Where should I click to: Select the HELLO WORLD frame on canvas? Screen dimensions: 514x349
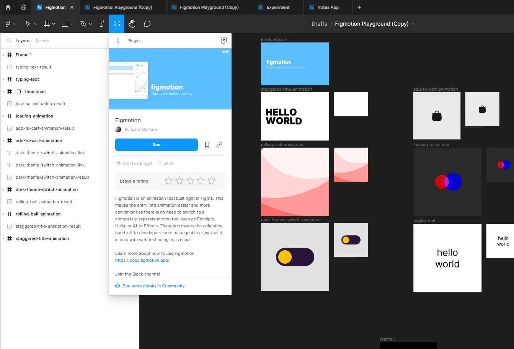[x=295, y=116]
